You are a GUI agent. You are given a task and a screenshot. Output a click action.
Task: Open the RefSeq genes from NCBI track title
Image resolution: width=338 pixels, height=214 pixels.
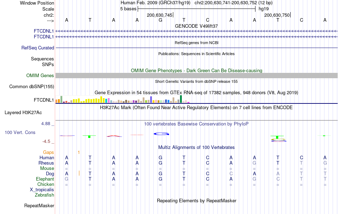(x=196, y=43)
